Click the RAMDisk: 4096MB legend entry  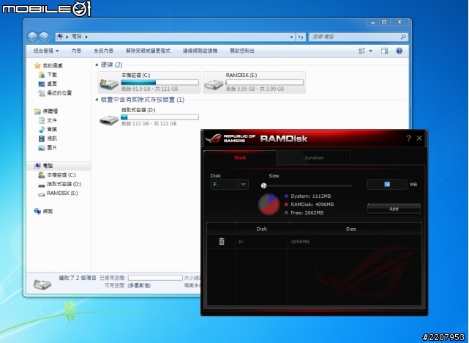click(309, 204)
